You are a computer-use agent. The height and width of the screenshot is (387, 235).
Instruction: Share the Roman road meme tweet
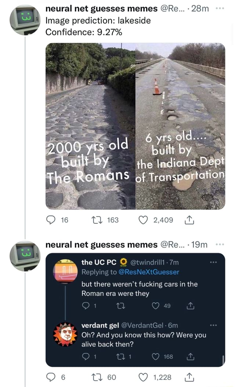189,220
